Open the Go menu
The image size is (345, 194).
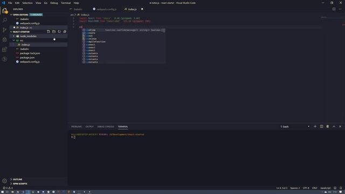46,3
